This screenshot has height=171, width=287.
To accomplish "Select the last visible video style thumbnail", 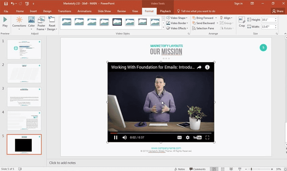I will click(x=155, y=22).
